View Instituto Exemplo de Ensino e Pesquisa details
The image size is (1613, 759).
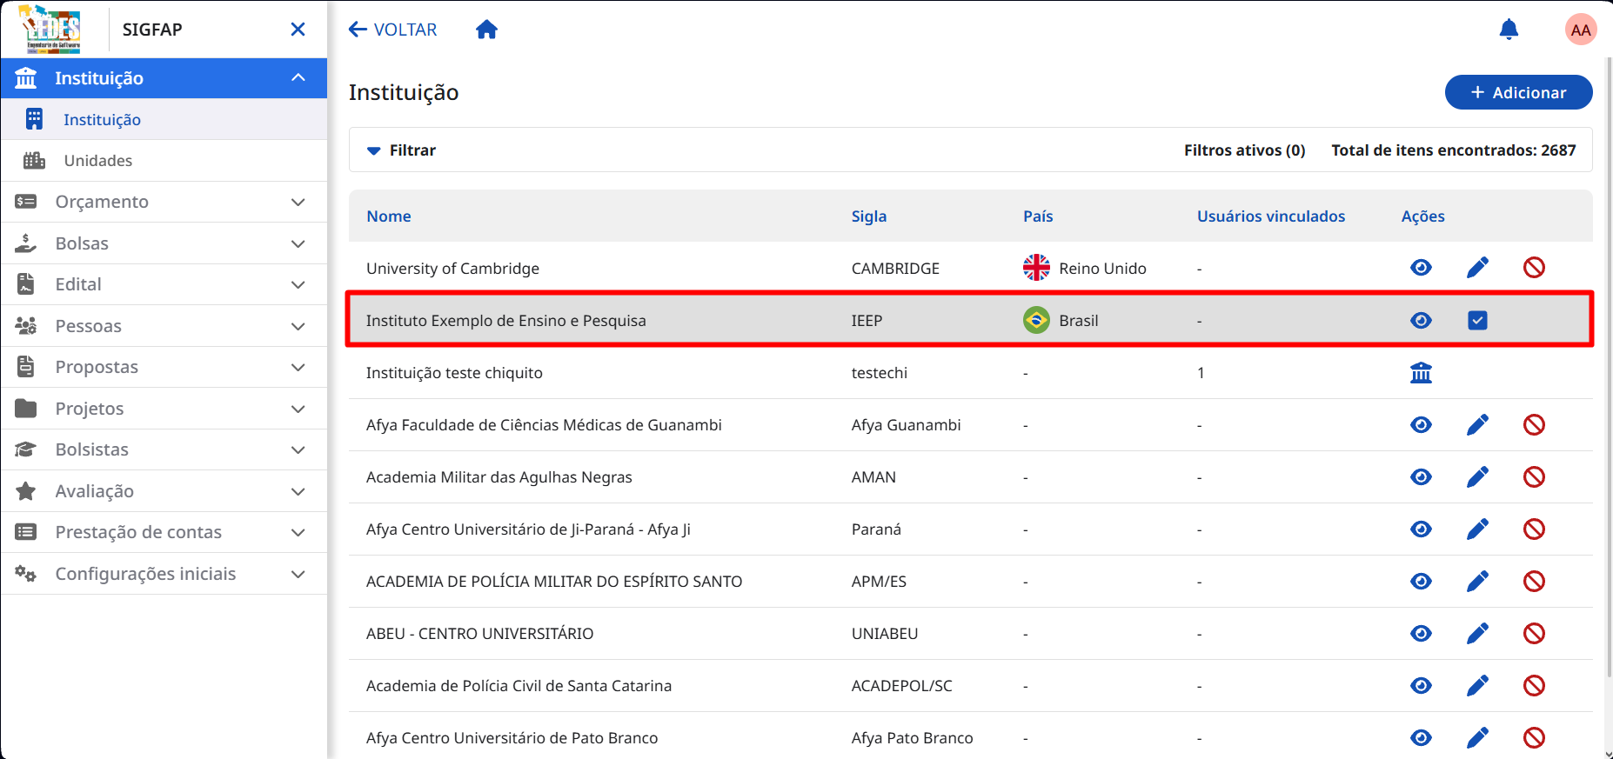(1421, 321)
